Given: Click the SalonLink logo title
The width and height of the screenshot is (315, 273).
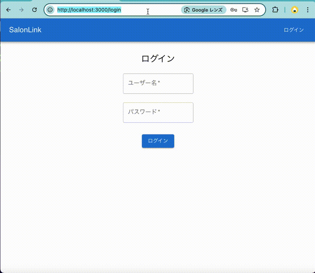Looking at the screenshot, I should click(x=25, y=30).
